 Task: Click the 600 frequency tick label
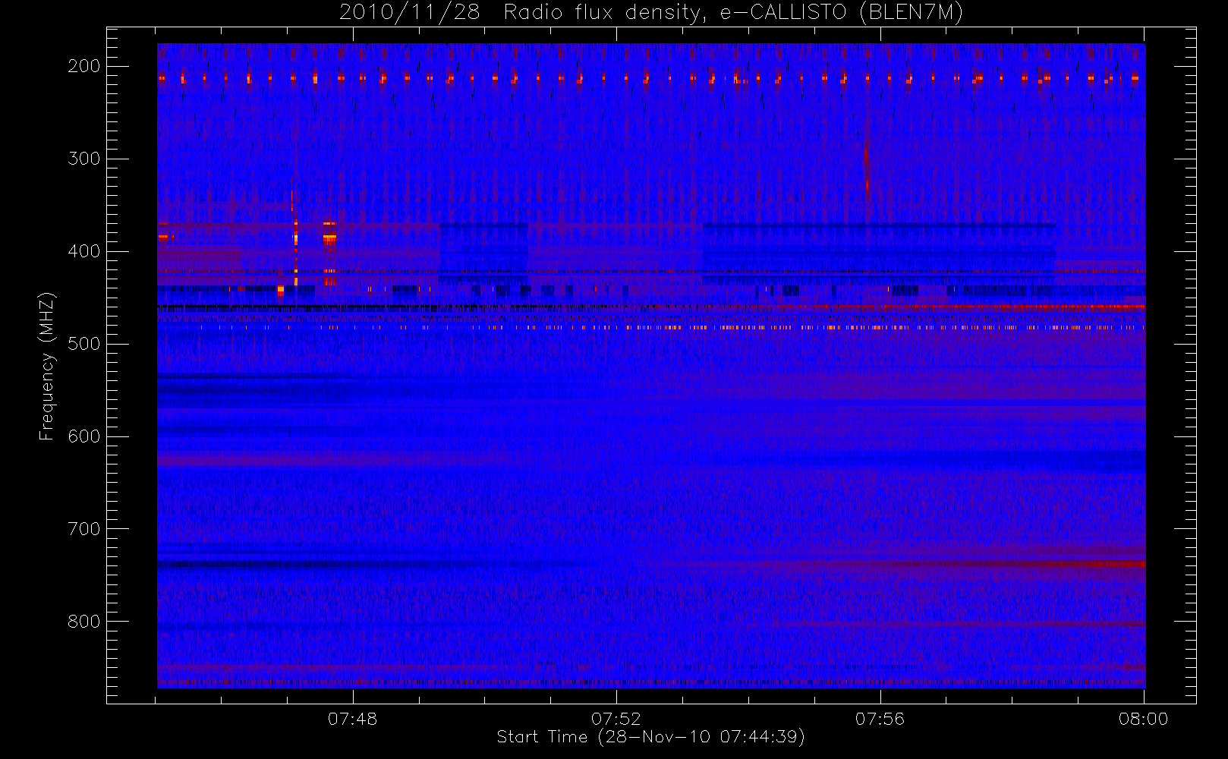pos(83,436)
